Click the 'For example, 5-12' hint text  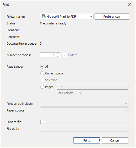[x=69, y=93]
